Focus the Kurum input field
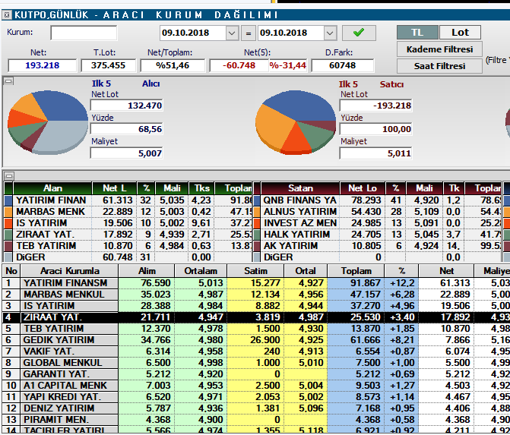This screenshot has width=510, height=435. coord(84,33)
